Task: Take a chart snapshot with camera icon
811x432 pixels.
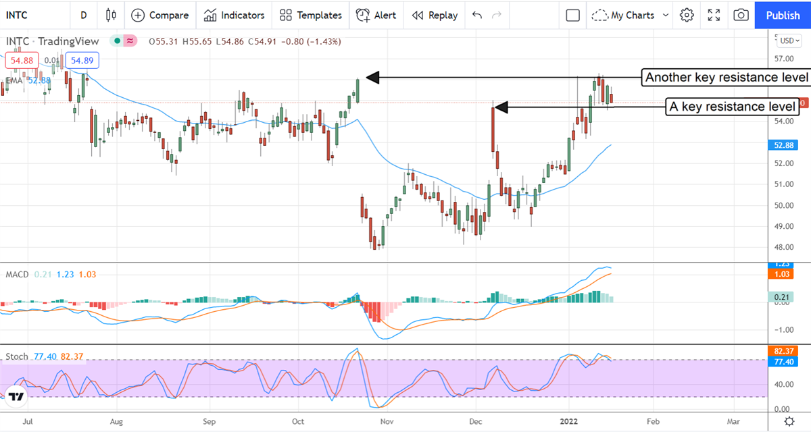Action: (741, 15)
